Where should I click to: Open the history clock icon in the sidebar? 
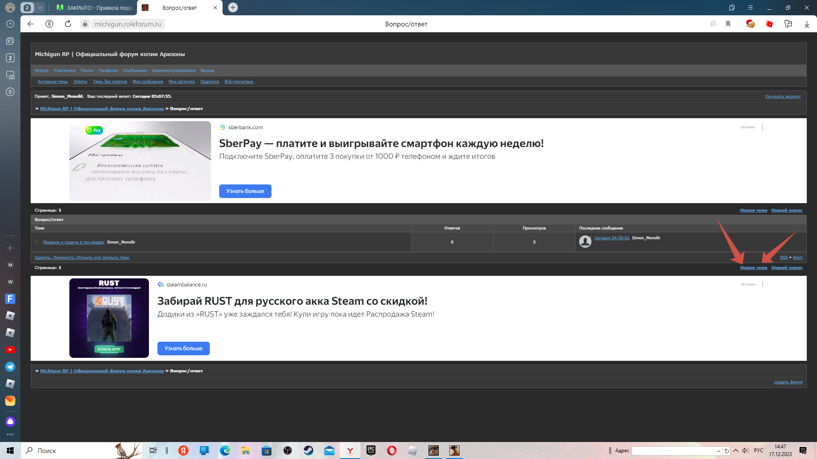tap(10, 24)
